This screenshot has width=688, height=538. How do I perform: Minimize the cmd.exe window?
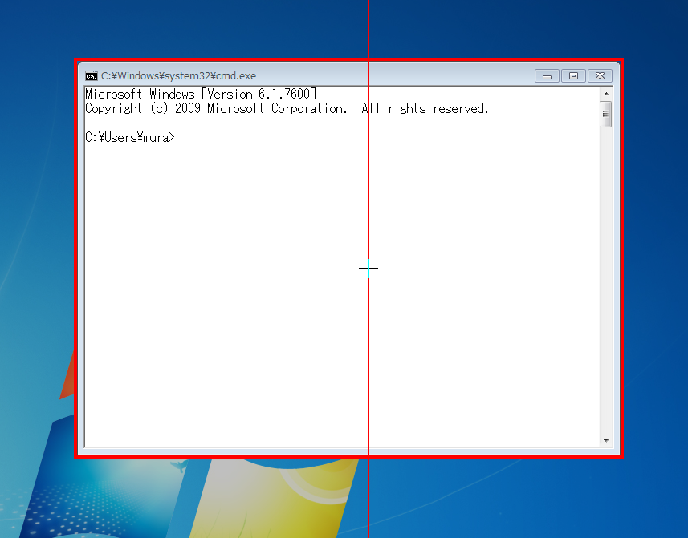pos(547,76)
